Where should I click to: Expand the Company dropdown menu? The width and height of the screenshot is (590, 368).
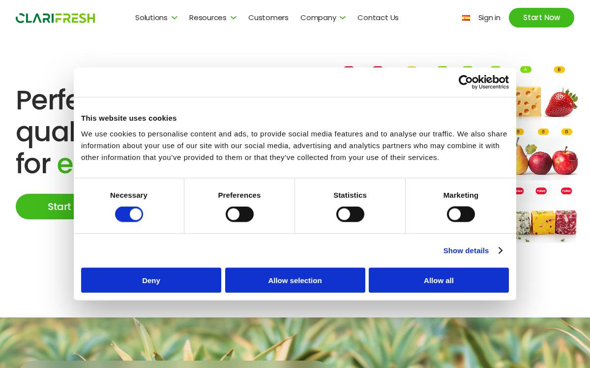point(323,18)
